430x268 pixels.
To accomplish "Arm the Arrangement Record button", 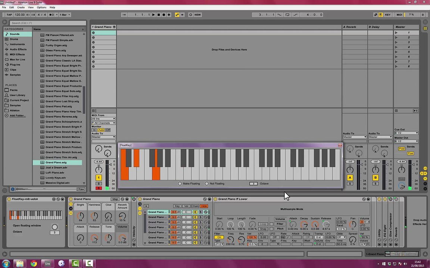I will pos(164,15).
